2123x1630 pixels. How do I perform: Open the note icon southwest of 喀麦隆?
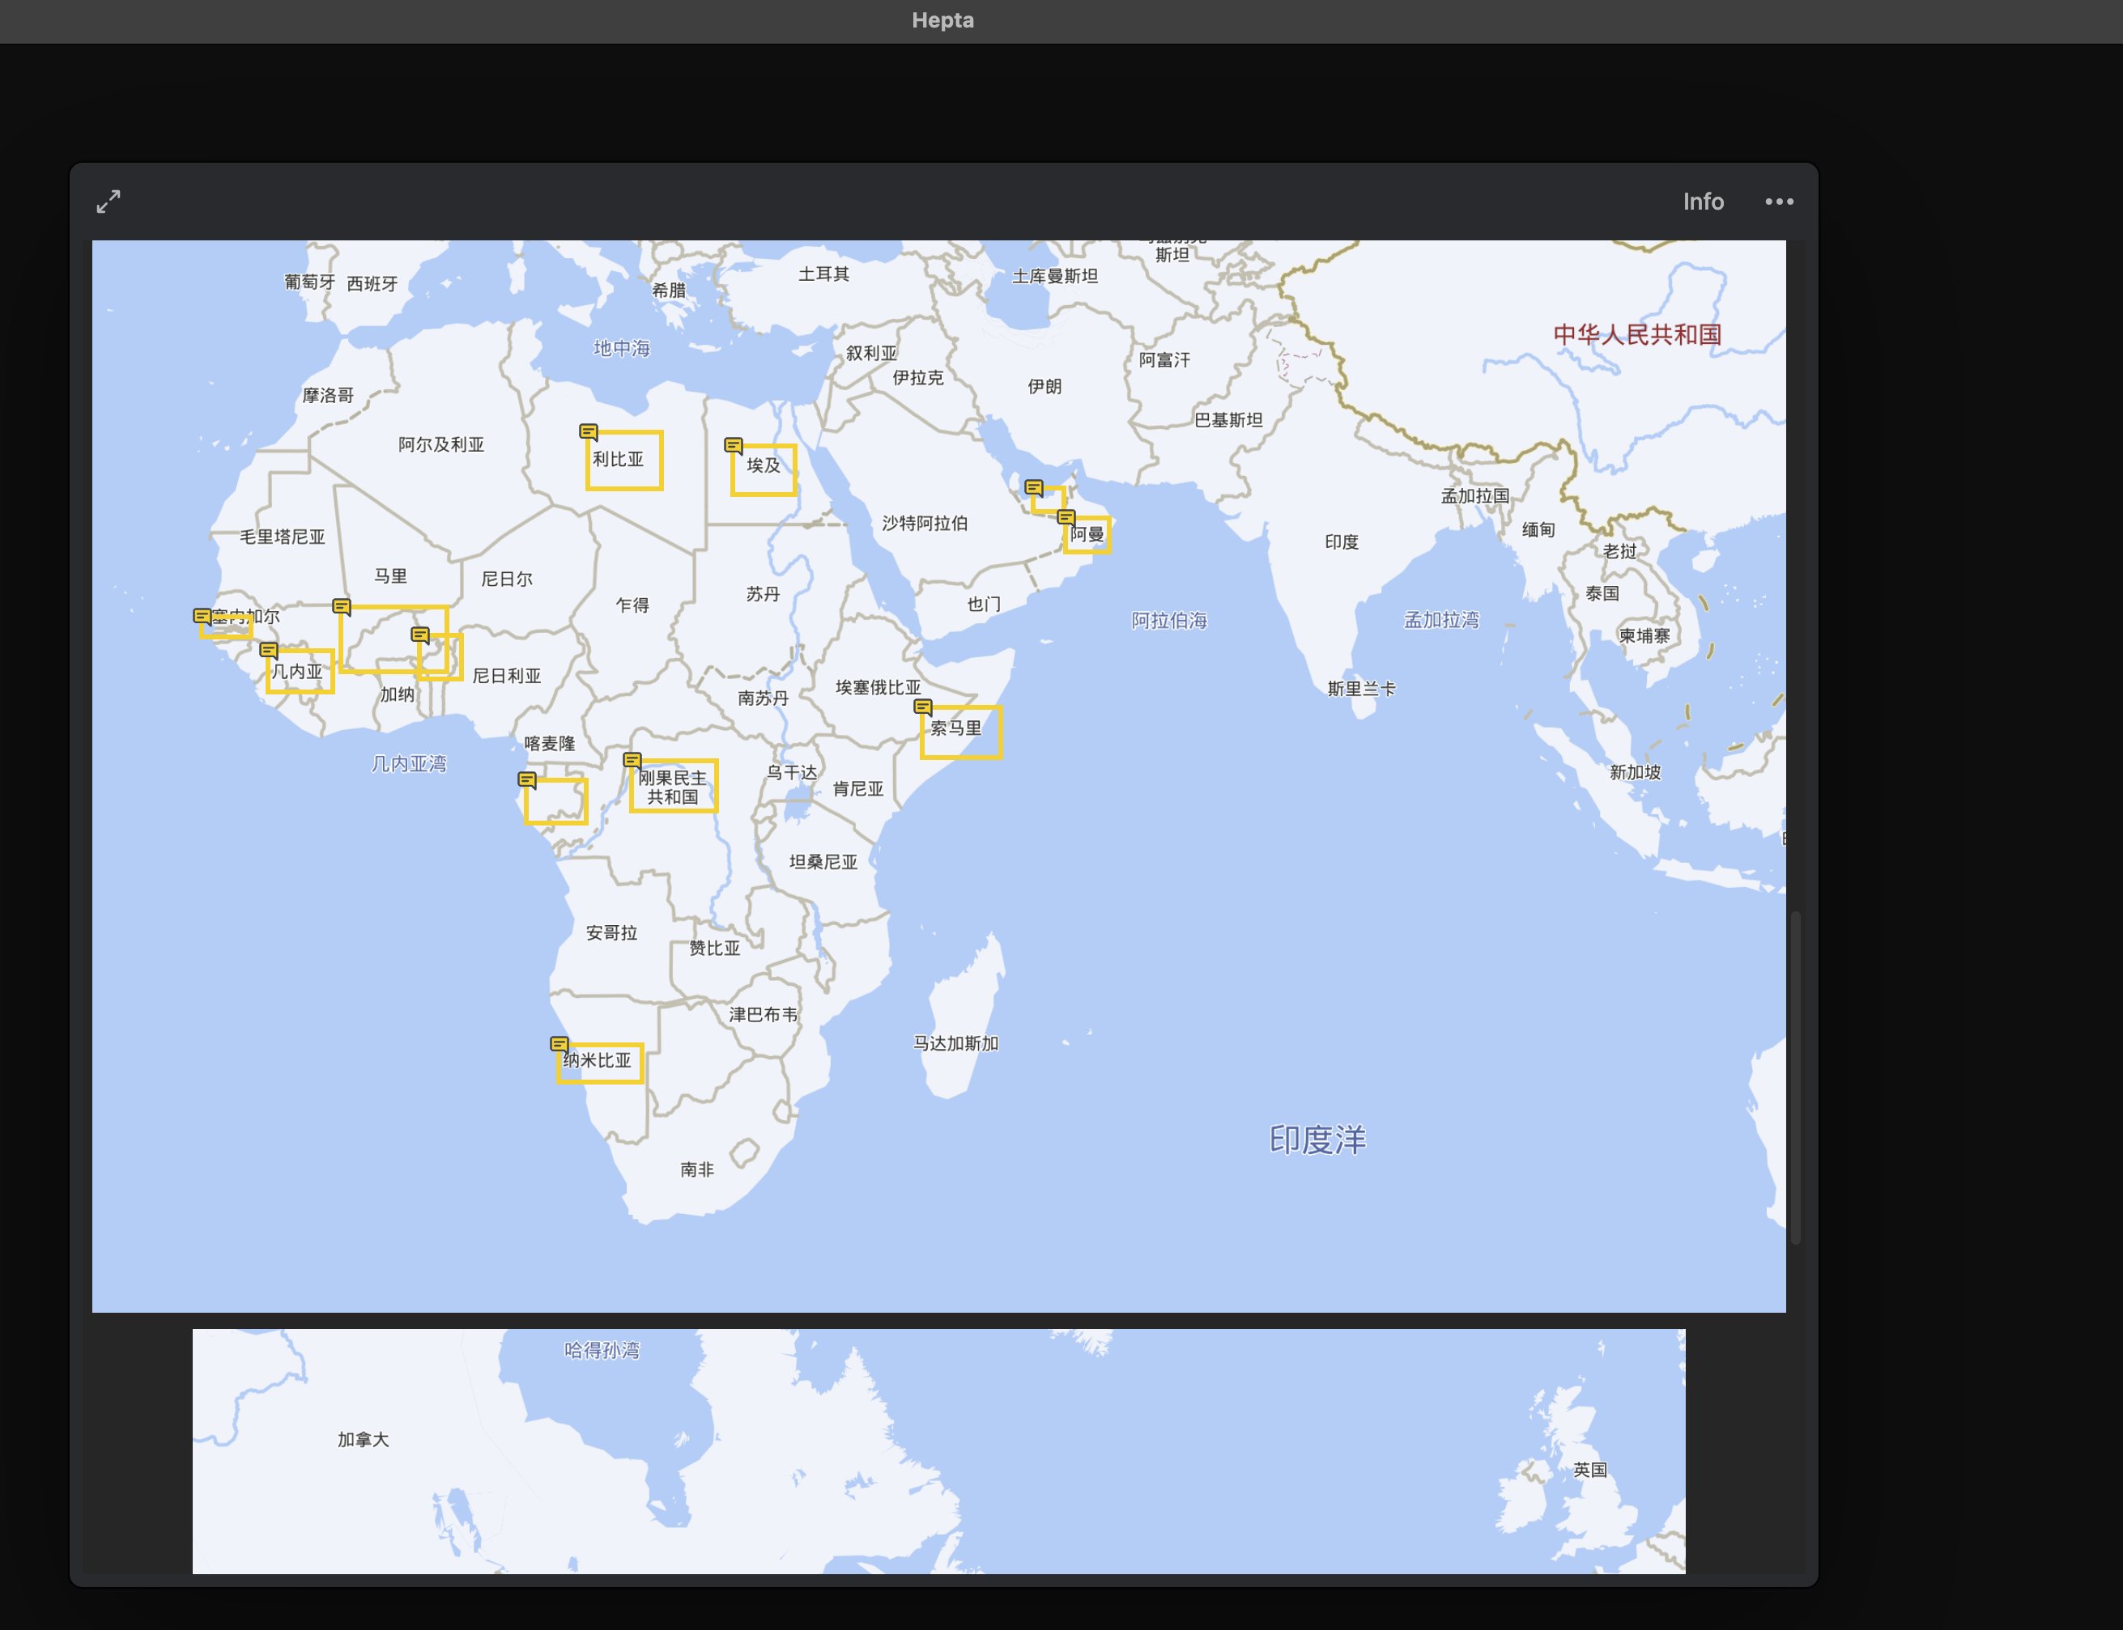(527, 780)
